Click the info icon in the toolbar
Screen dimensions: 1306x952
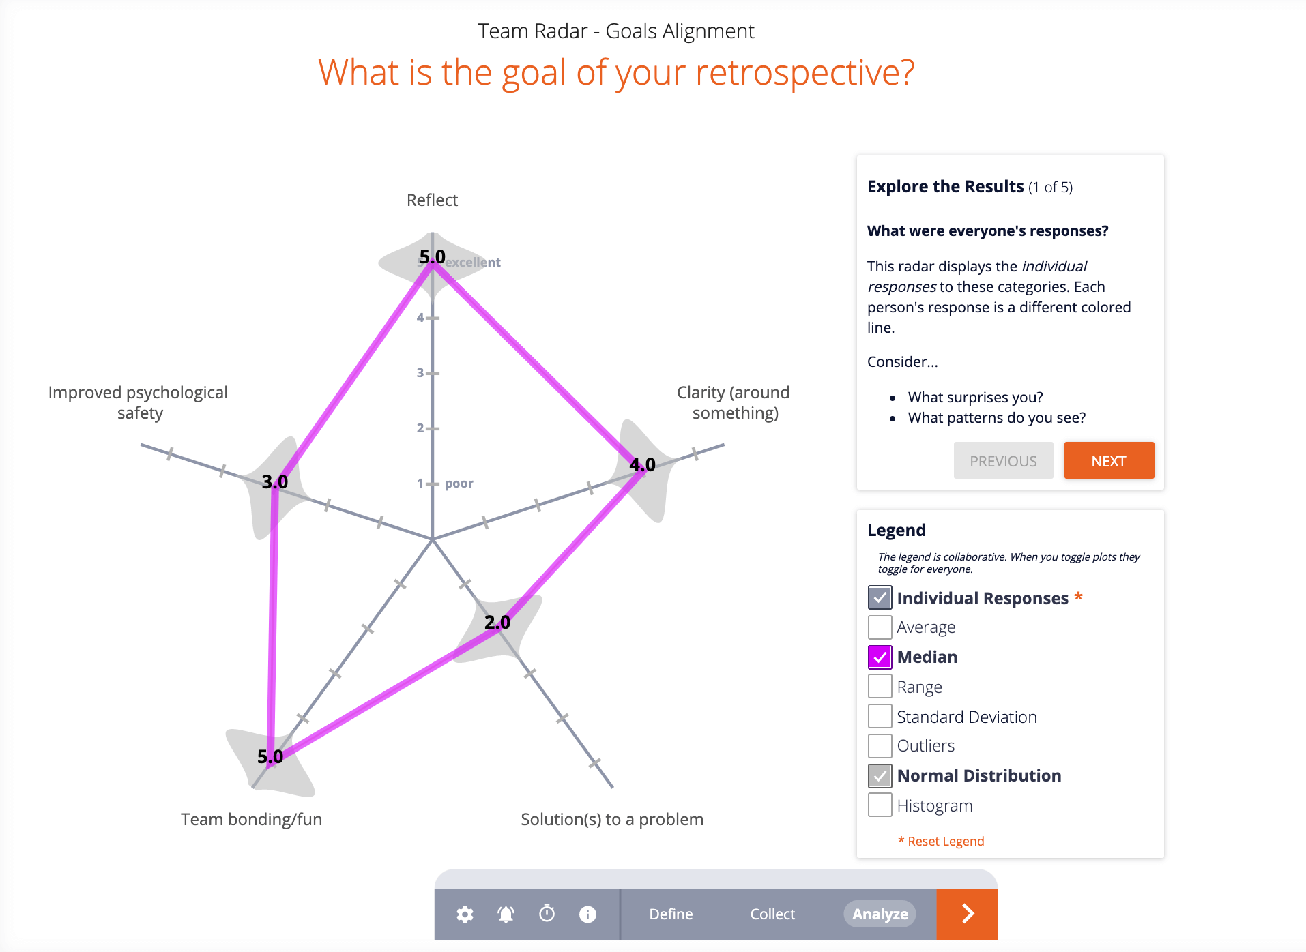pyautogui.click(x=587, y=914)
